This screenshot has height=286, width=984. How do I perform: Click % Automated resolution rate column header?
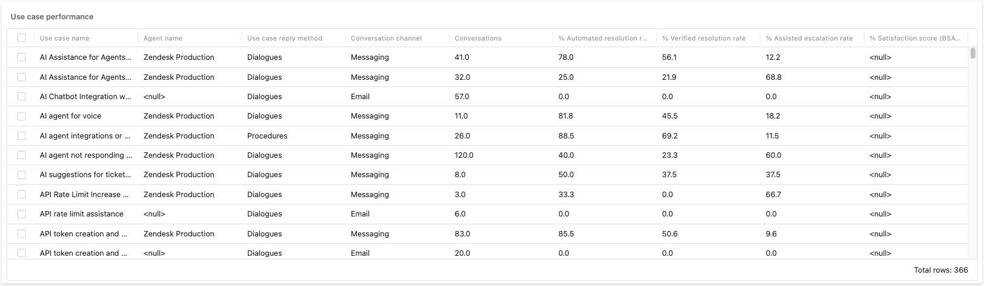pos(602,38)
